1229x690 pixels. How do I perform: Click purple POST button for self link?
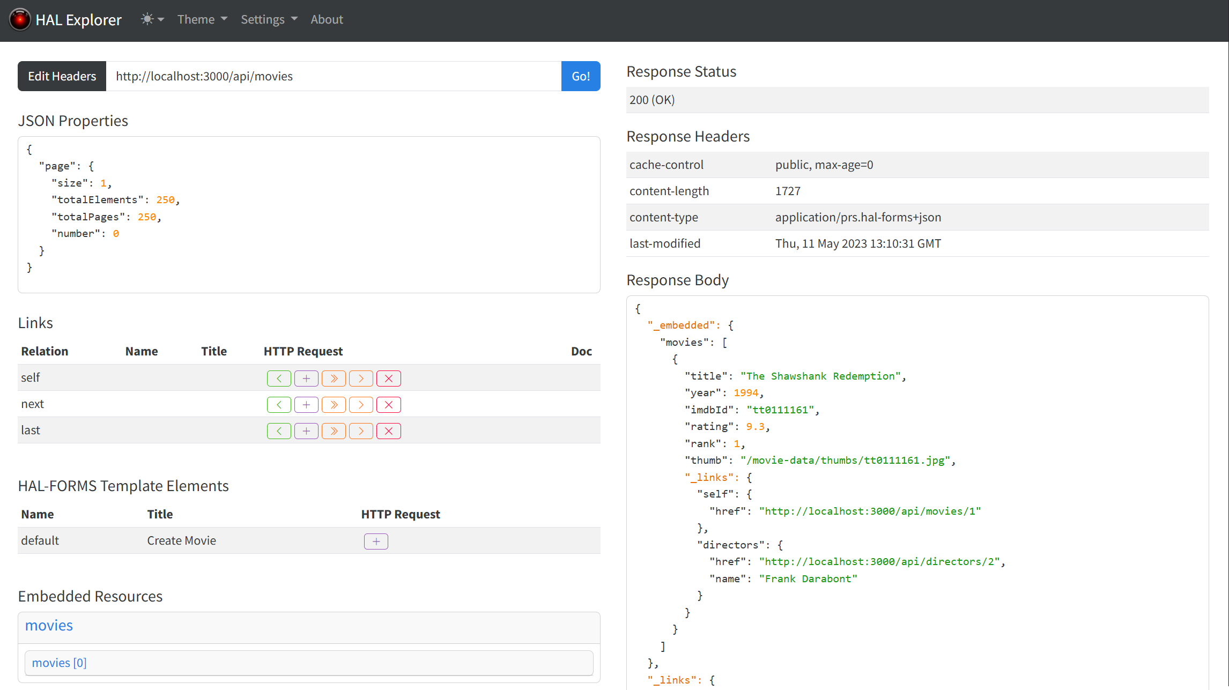(306, 379)
